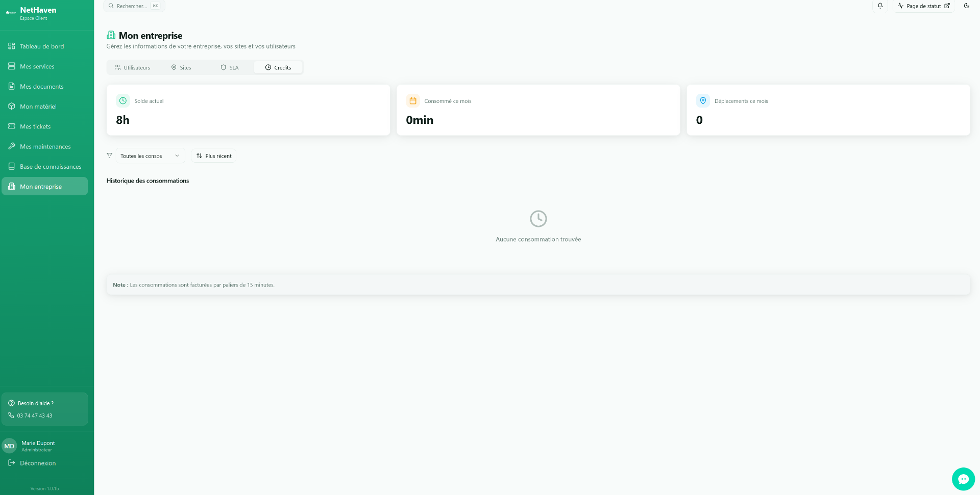Click Historique des consommations heading
The height and width of the screenshot is (495, 980).
pos(148,181)
